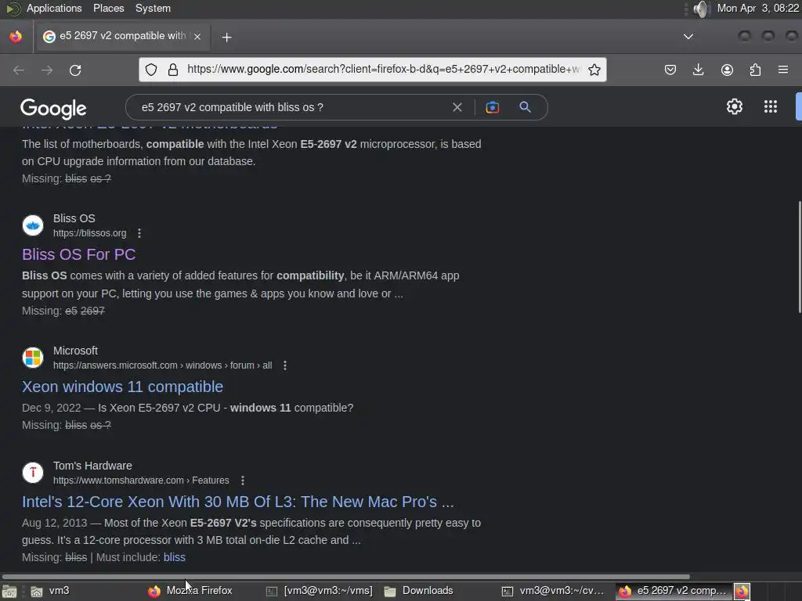
Task: Open Google quick settings gear
Action: tap(735, 106)
